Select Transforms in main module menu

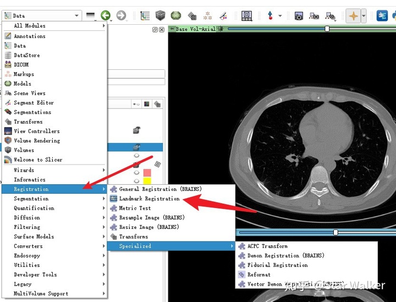point(54,122)
